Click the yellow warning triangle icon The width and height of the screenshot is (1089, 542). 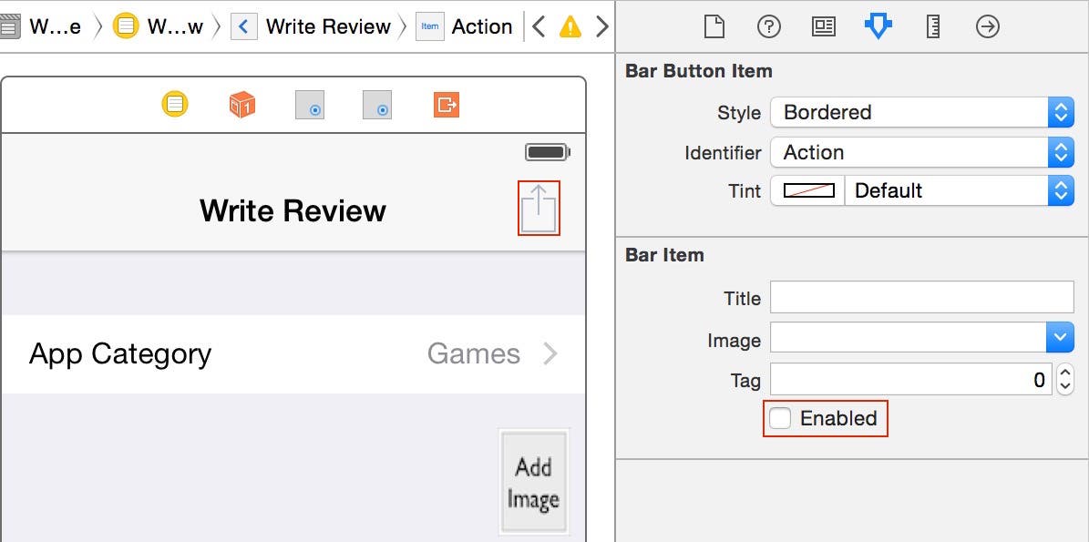570,27
